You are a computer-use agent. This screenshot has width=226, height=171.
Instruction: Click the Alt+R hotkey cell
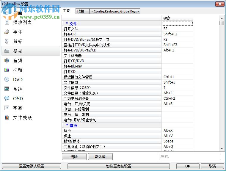177,104
